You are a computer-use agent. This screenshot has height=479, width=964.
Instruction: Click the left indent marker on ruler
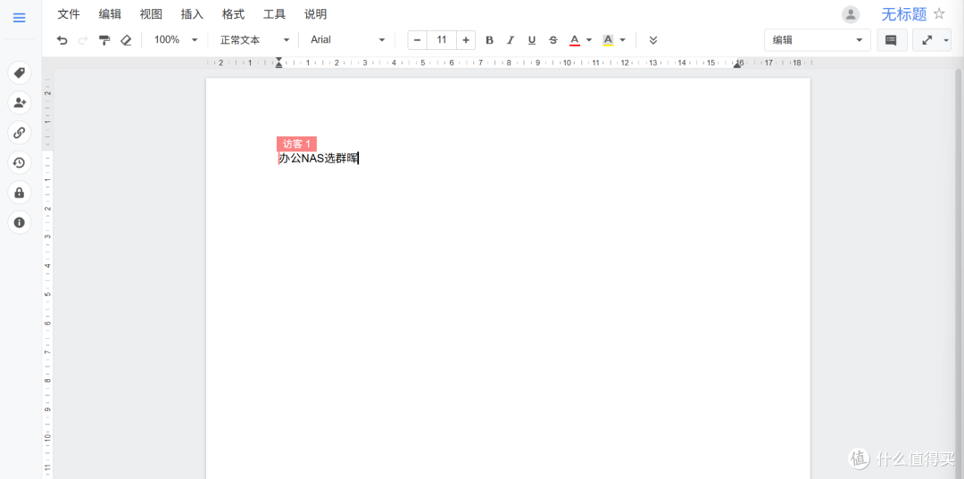point(278,62)
